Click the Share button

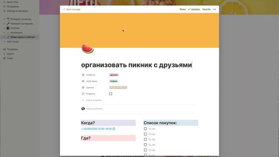click(x=183, y=9)
